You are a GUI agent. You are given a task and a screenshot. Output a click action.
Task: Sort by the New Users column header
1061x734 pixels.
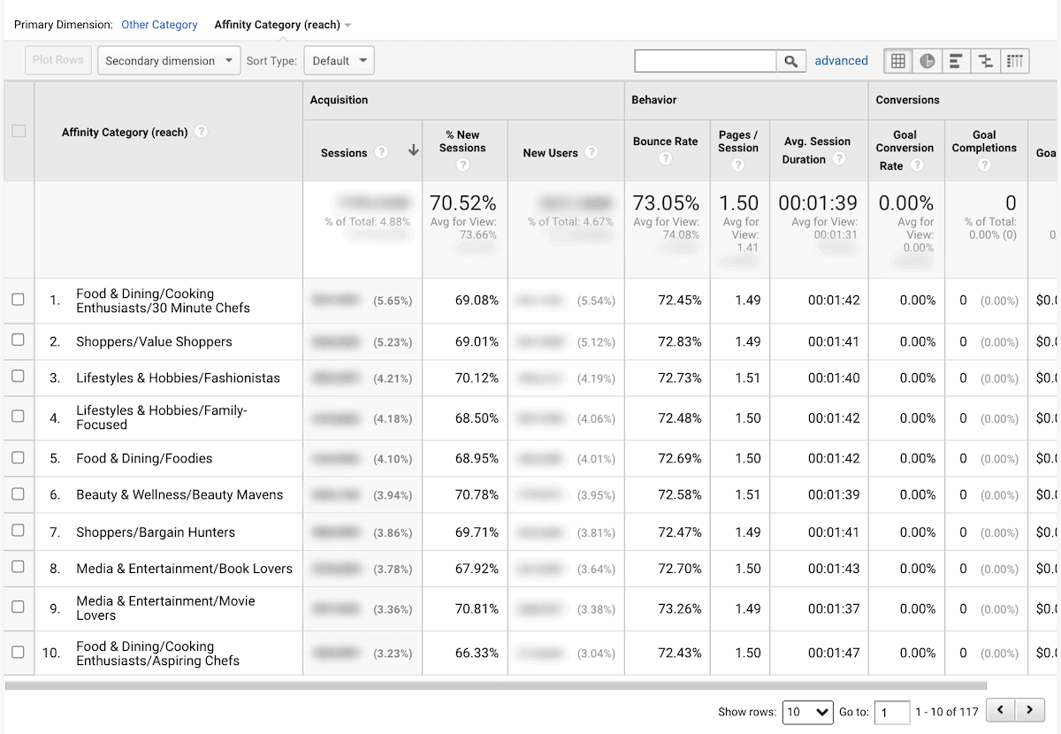click(550, 153)
